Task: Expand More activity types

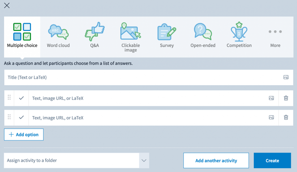Action: (x=275, y=36)
